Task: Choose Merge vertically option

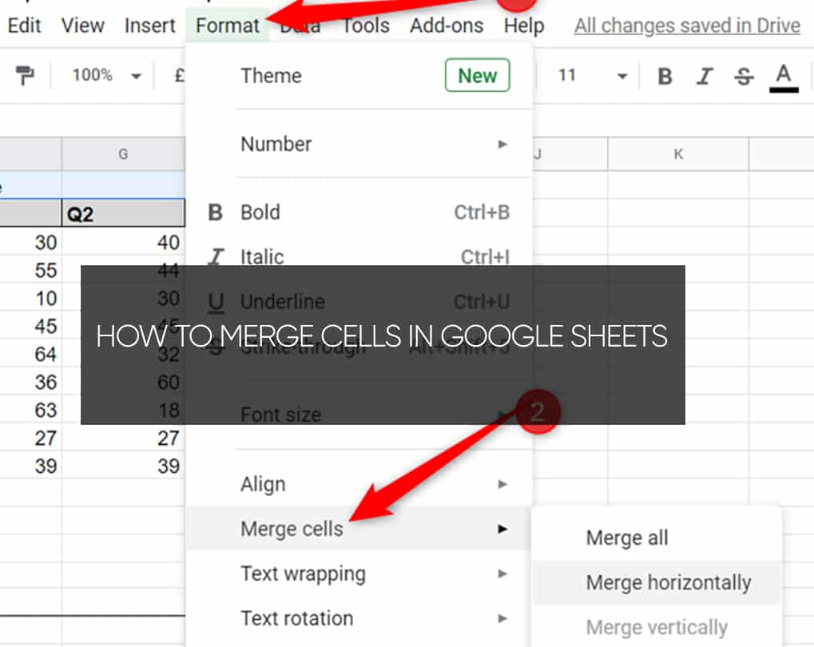Action: click(x=656, y=627)
